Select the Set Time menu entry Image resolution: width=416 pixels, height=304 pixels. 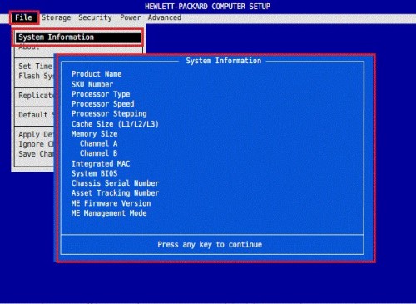35,67
